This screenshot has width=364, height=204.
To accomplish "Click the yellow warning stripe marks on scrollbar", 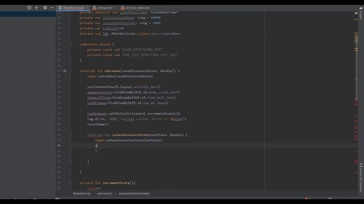I will [356, 38].
